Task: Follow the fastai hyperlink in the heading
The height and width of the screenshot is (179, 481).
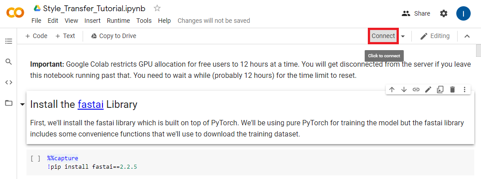Action: (x=90, y=105)
